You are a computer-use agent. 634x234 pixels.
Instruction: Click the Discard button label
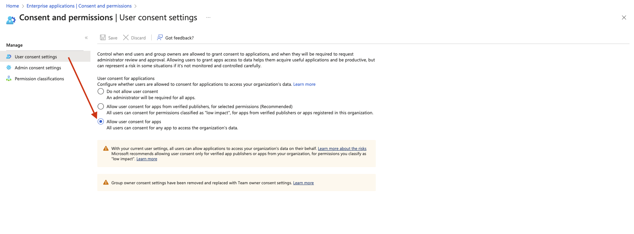tap(138, 38)
